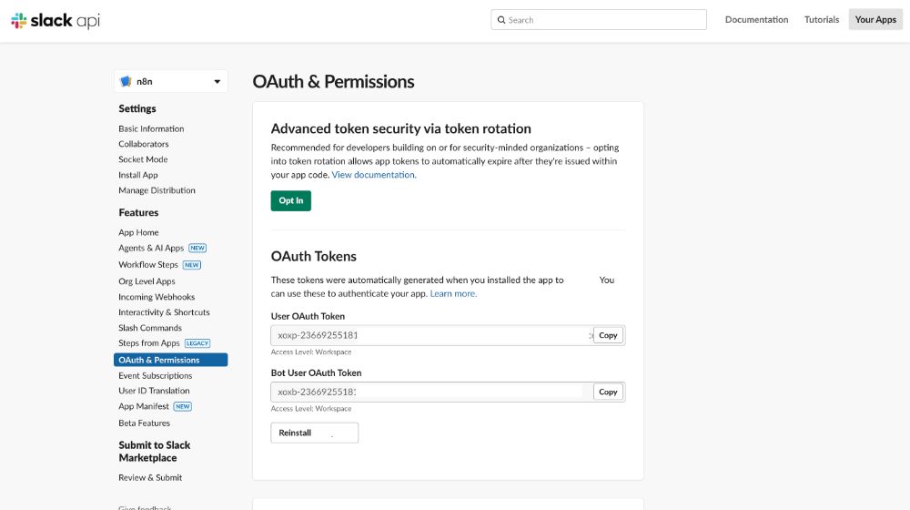Click the Opt In button

pos(291,201)
